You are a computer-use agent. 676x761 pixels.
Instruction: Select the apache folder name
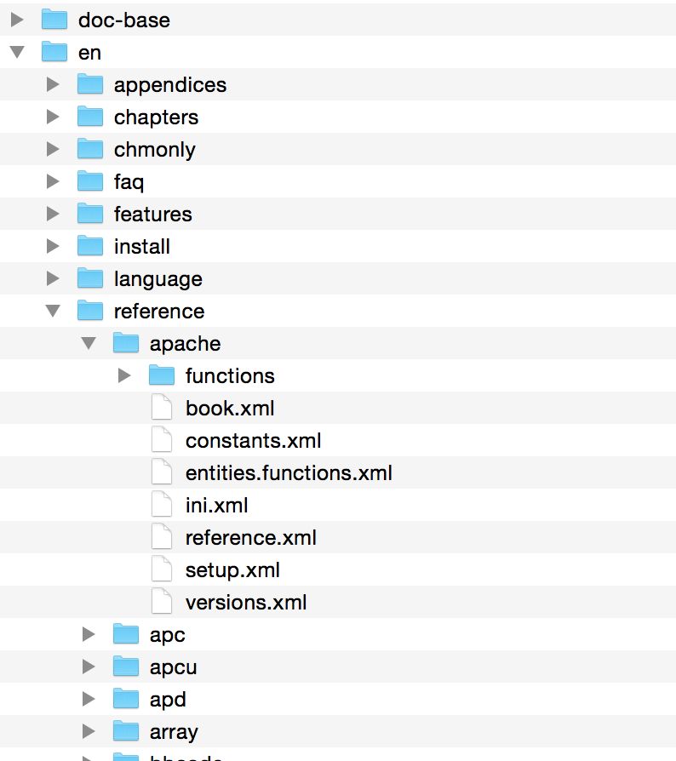pos(186,344)
